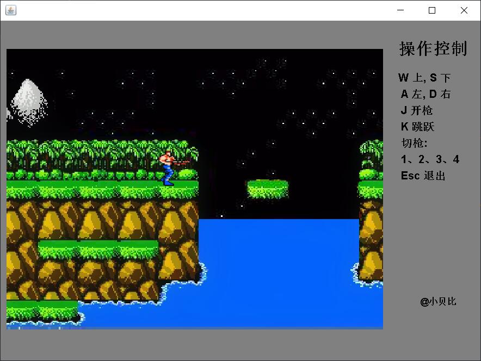
Task: Click the Java icon in the title bar
Action: (11, 10)
